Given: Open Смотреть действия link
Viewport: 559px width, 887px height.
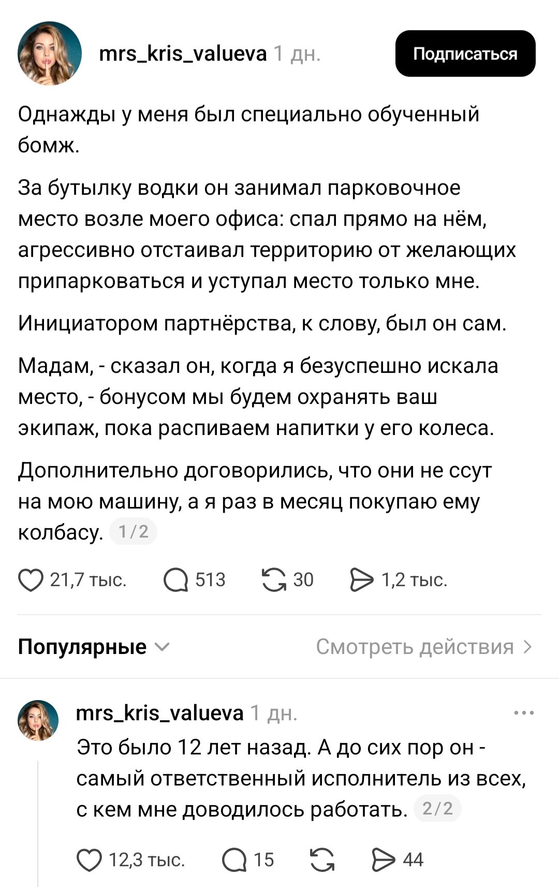Looking at the screenshot, I should (423, 647).
